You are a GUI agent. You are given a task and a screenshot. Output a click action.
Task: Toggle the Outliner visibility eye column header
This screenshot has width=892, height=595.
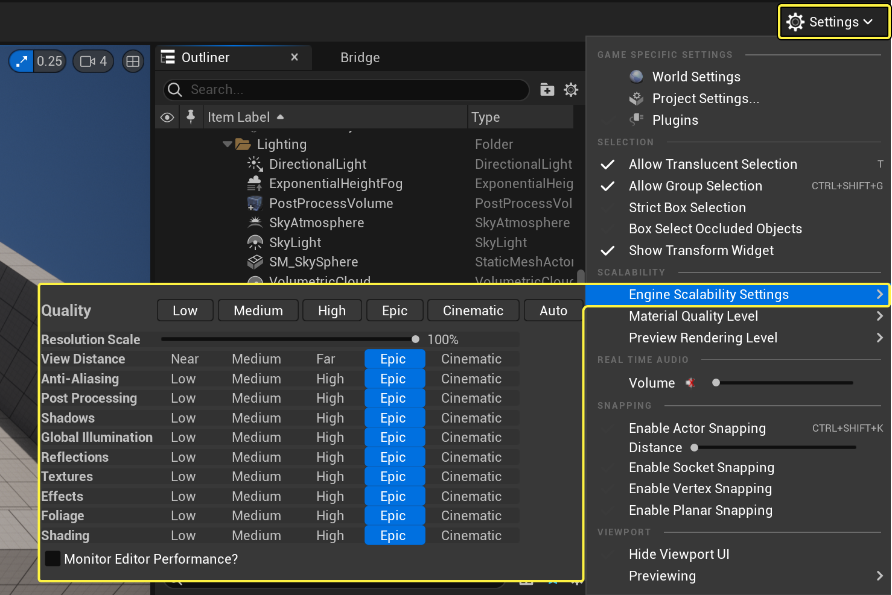167,117
